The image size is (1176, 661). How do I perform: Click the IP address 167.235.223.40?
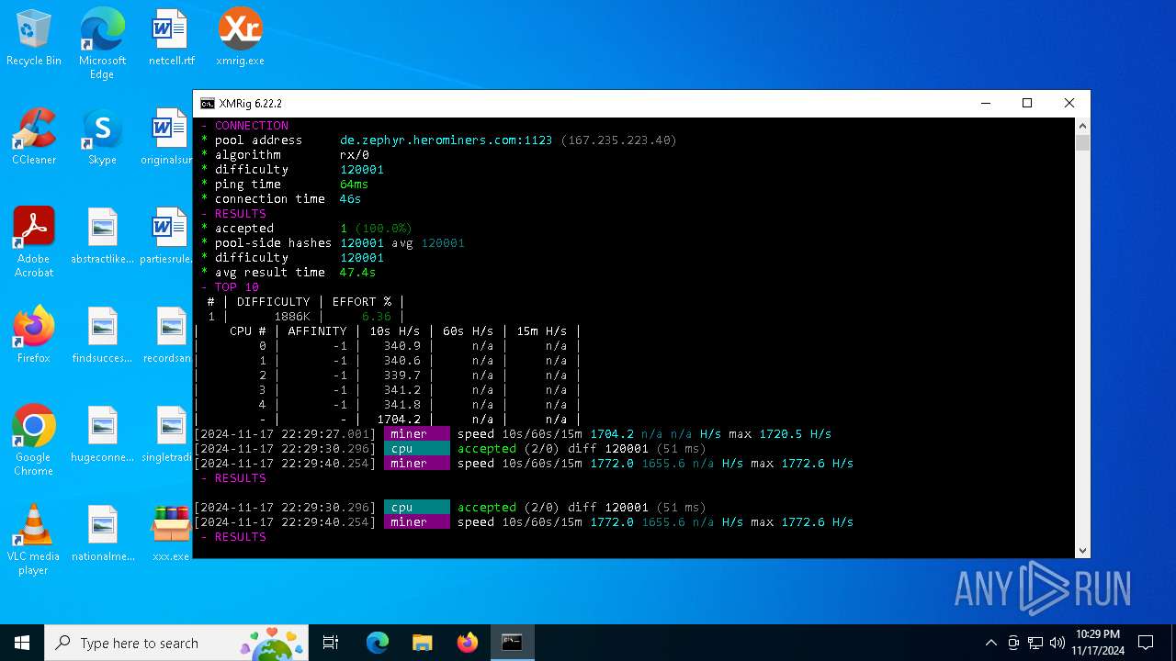pyautogui.click(x=618, y=140)
